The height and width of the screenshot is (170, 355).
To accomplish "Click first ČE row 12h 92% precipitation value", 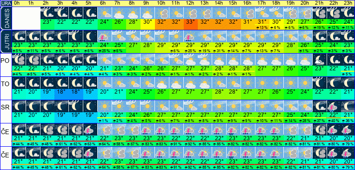I will tap(190, 144).
